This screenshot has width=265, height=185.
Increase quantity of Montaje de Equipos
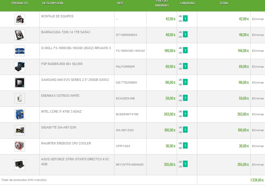(x=180, y=16)
